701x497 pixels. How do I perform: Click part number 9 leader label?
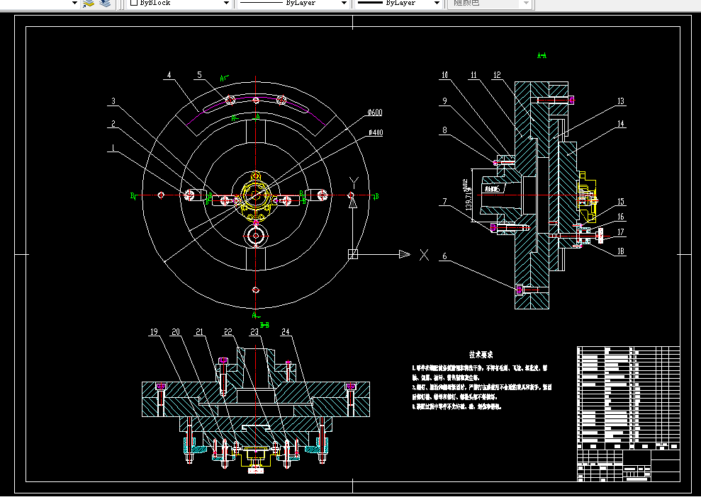(x=444, y=101)
